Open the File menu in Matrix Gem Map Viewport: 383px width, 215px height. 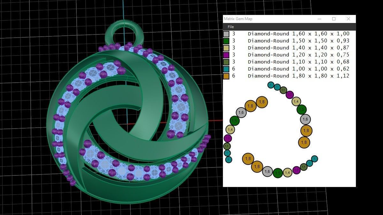[x=231, y=27]
